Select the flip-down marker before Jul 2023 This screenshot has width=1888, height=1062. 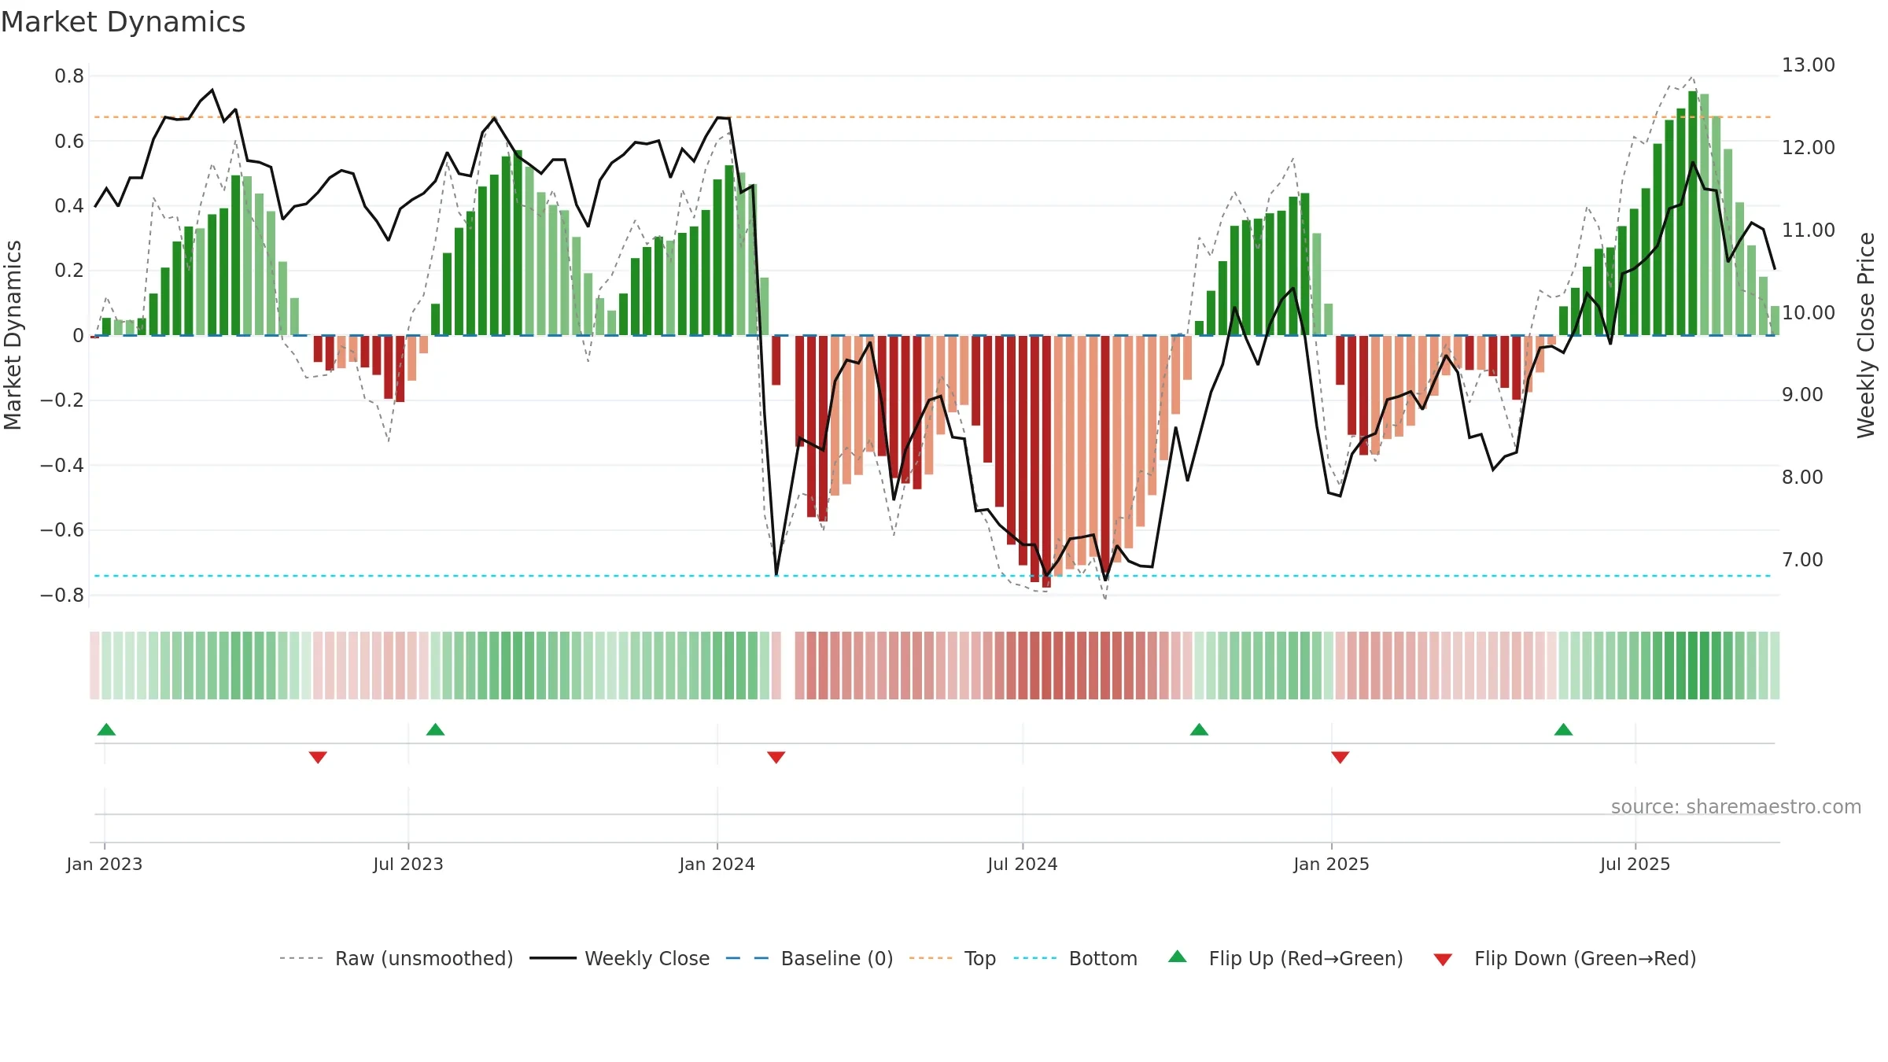[318, 757]
